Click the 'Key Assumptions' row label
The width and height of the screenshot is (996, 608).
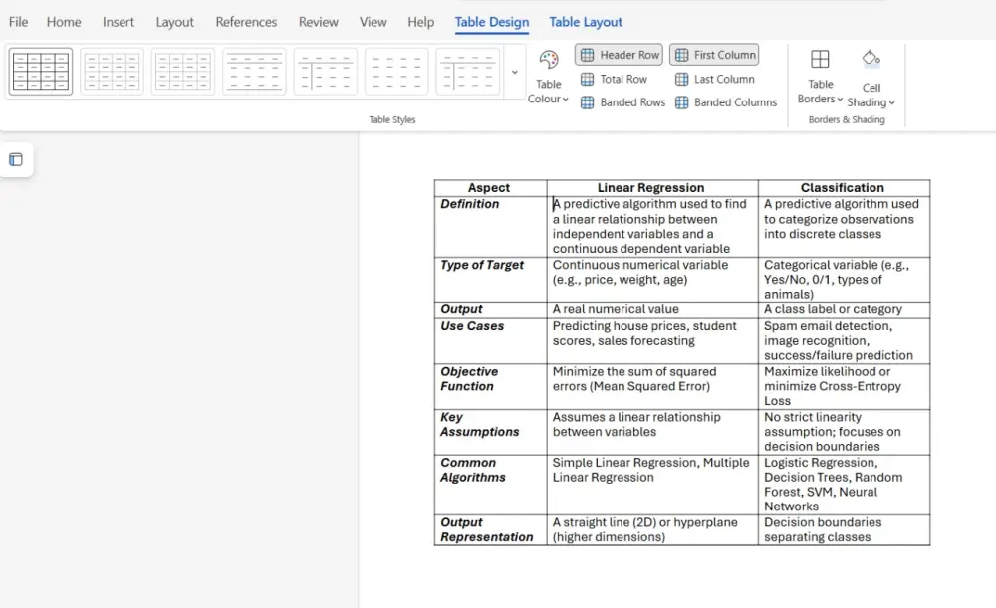480,425
